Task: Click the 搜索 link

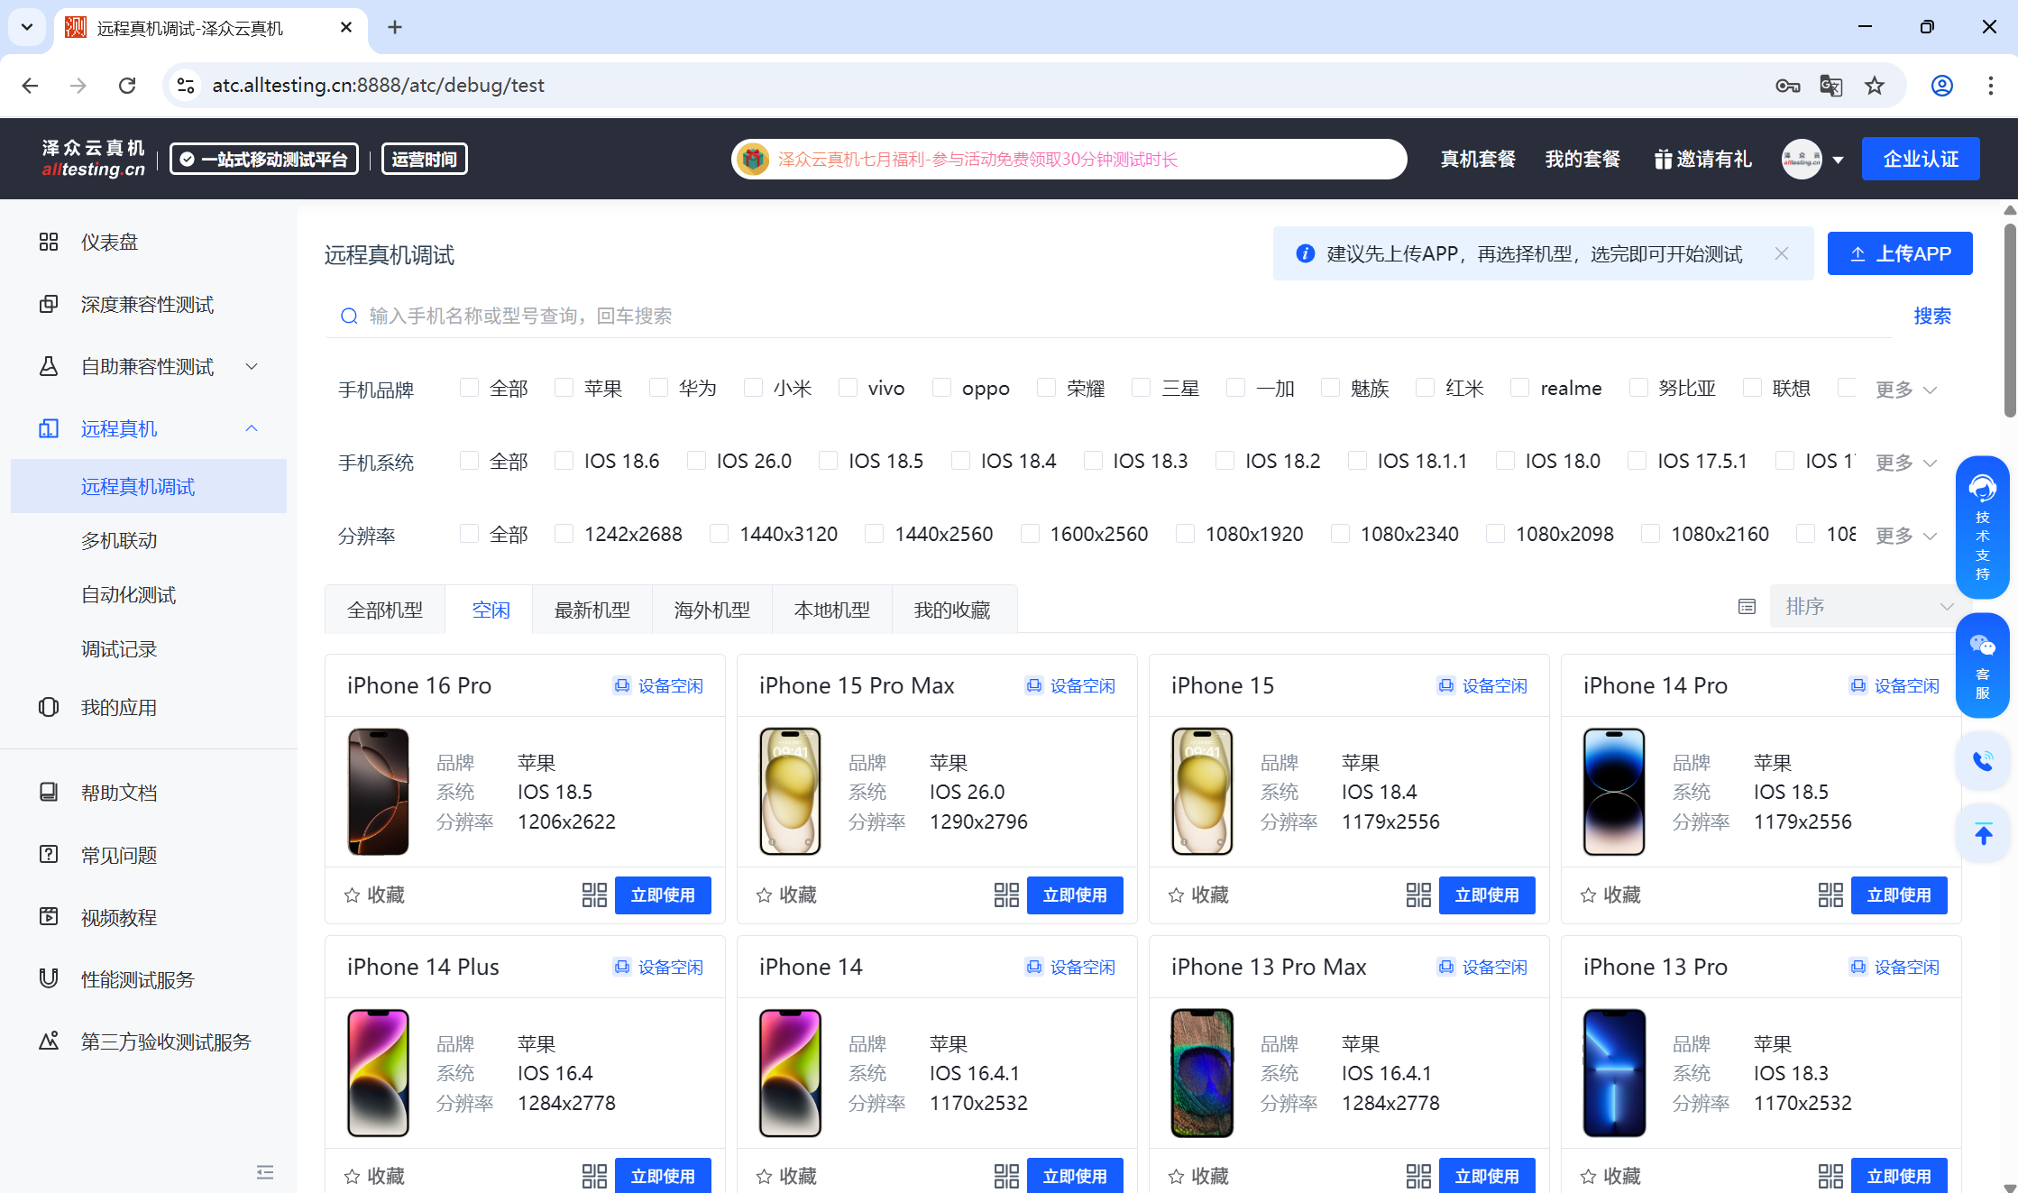Action: click(x=1932, y=316)
